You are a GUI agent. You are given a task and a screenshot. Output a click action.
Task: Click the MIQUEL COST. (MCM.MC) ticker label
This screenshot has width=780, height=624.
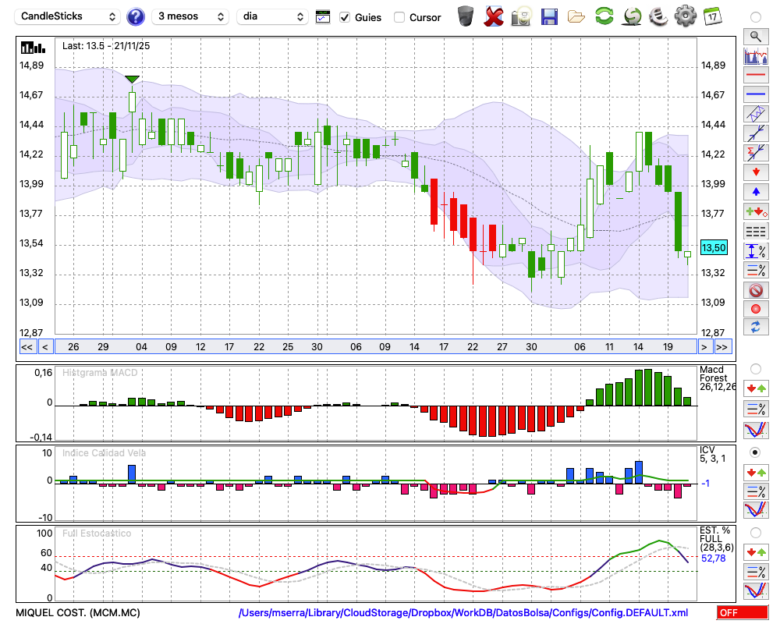pos(78,612)
